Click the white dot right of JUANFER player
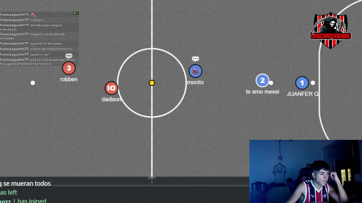 click(313, 83)
